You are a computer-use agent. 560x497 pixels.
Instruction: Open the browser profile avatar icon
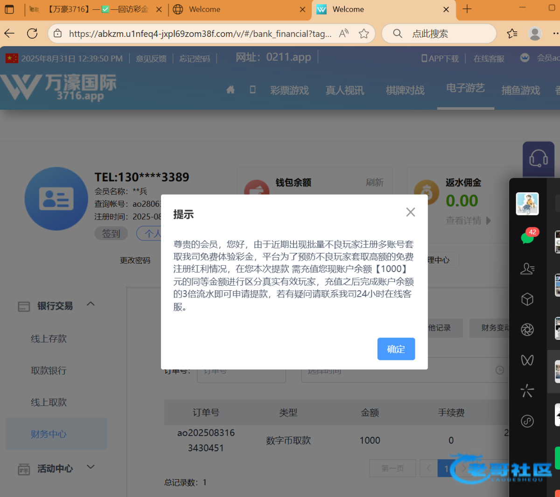click(535, 34)
